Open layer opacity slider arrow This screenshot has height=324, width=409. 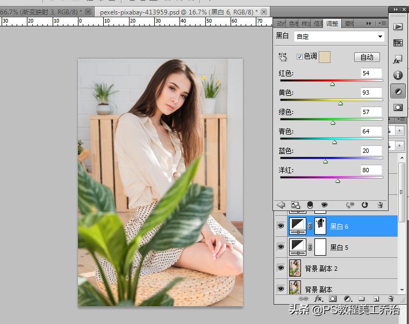tap(399, 131)
